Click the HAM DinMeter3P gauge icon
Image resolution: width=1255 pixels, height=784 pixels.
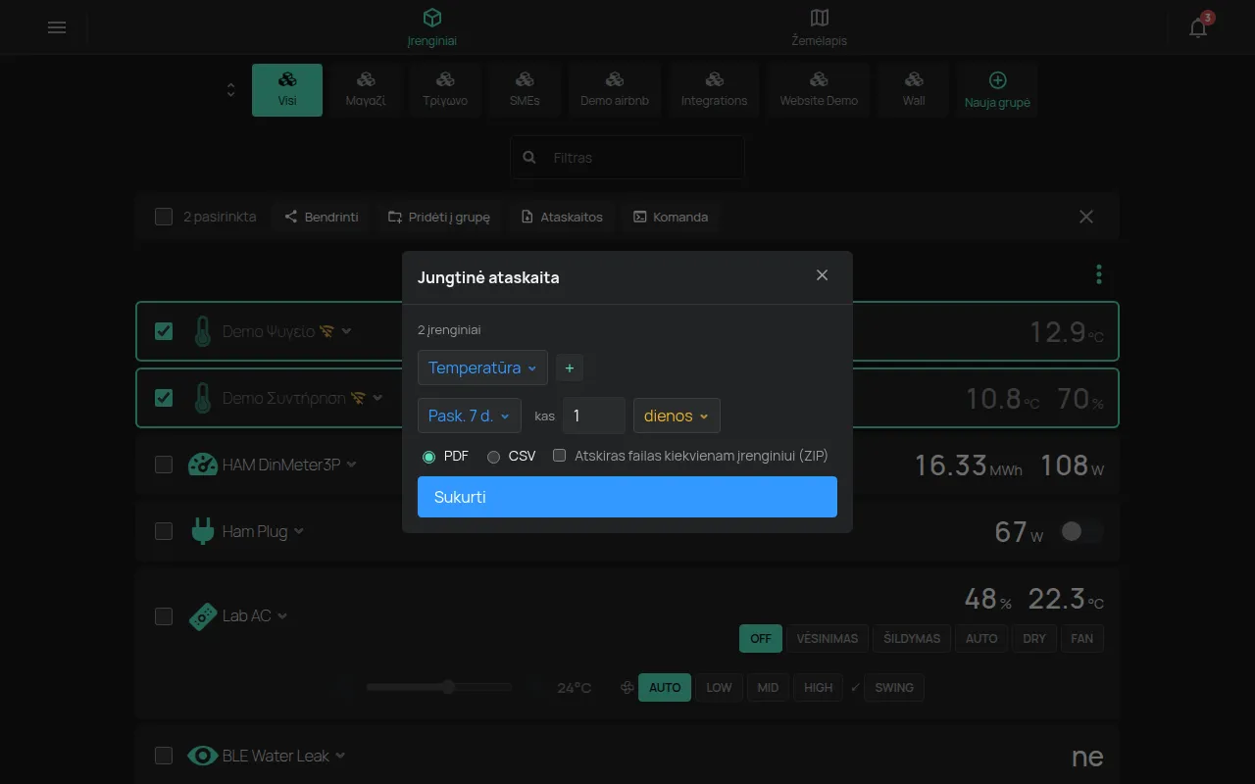(x=203, y=465)
